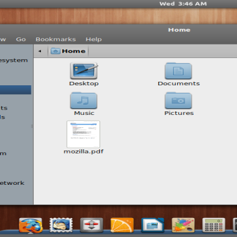Click the path bar back arrow
Screen dimensions: 237x237
(x=40, y=51)
